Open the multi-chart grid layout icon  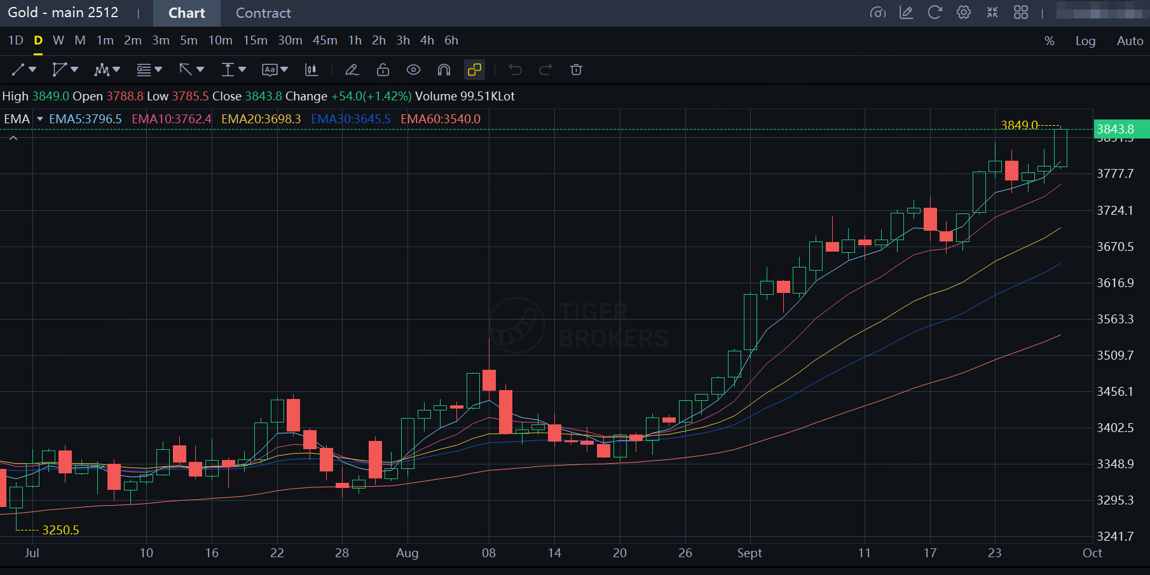(1020, 13)
